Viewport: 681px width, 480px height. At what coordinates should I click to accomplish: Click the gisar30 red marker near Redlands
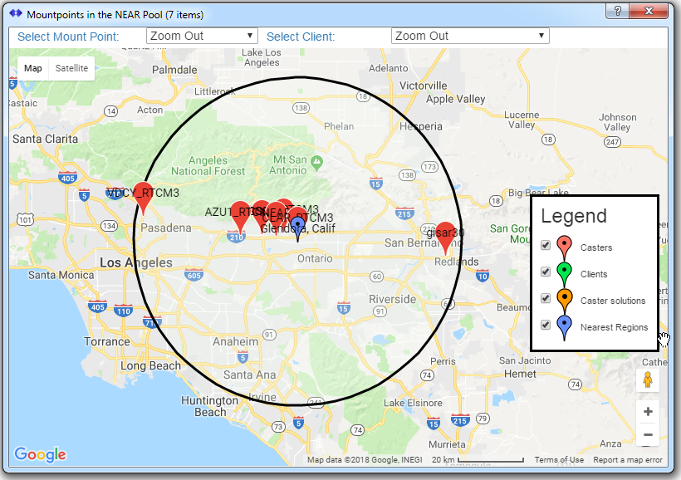(x=446, y=236)
